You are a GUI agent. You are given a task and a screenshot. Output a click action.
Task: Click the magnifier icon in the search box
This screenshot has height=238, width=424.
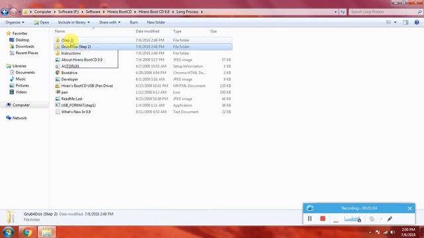click(x=419, y=12)
